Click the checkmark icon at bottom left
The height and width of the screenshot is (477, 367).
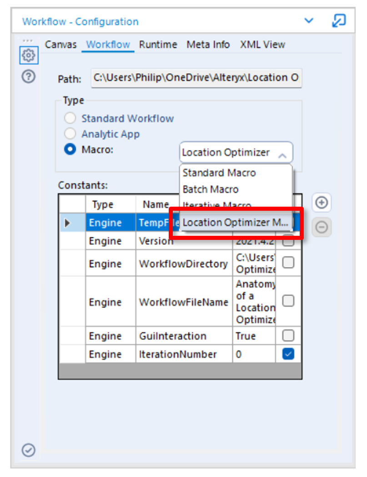click(29, 450)
